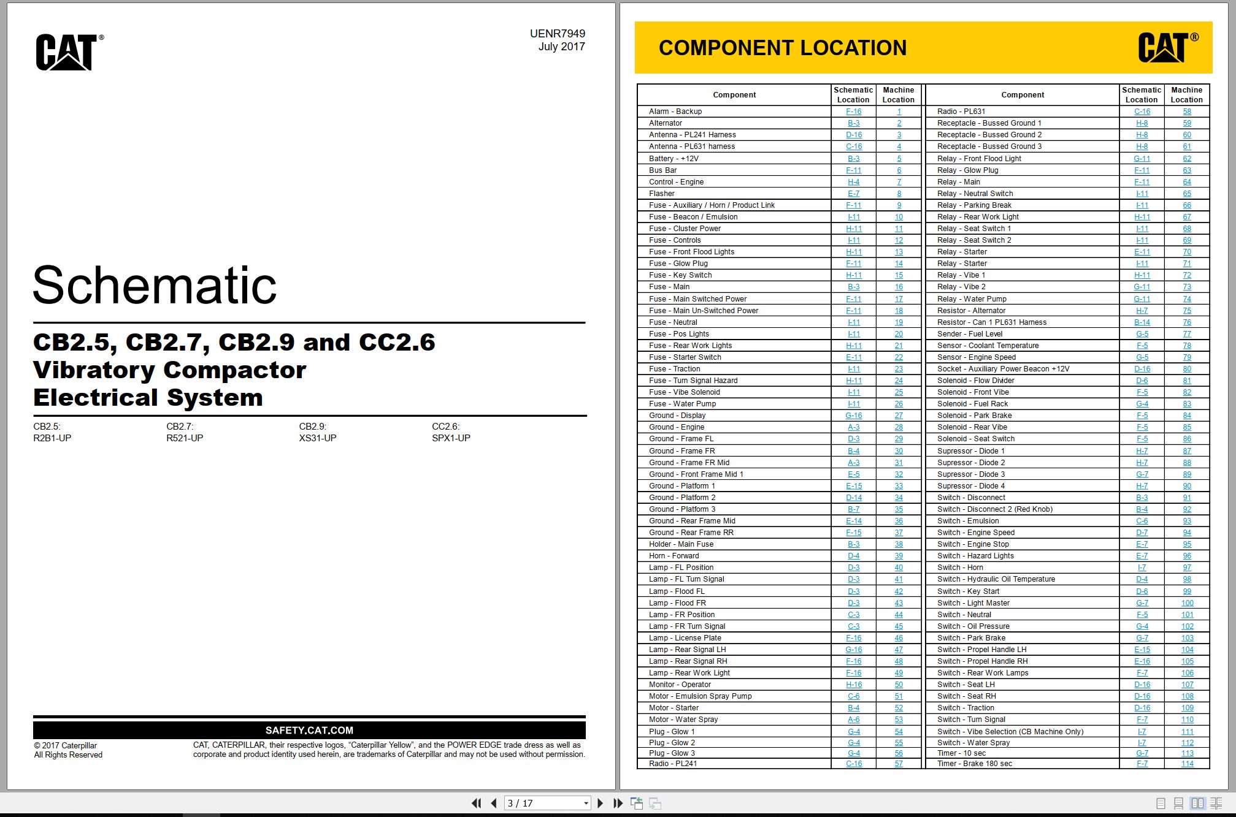Viewport: 1236px width, 817px height.
Task: Open schematic link G-16 for Ground - Display
Action: click(853, 416)
